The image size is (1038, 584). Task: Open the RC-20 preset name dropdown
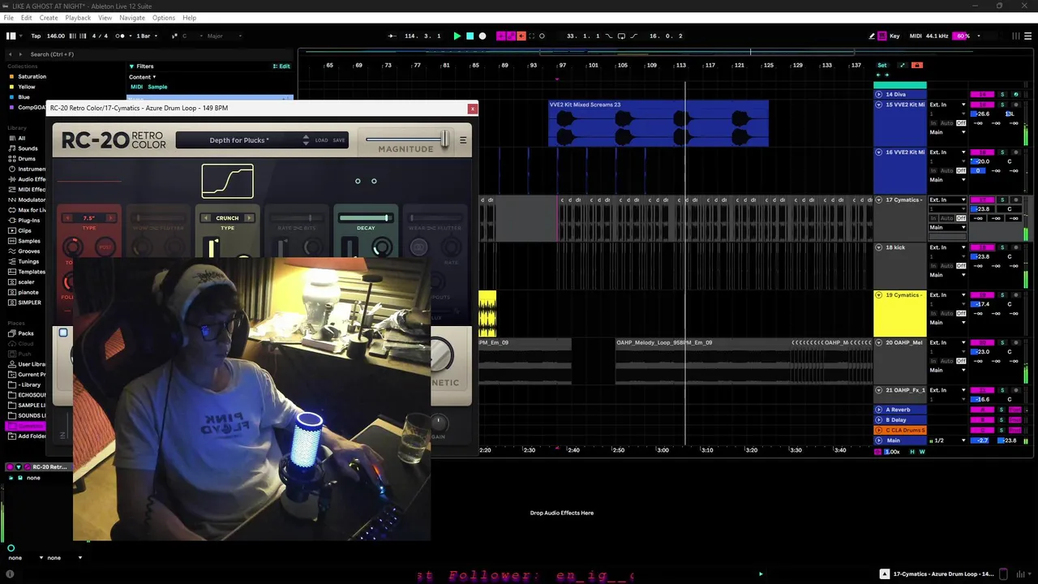(241, 140)
